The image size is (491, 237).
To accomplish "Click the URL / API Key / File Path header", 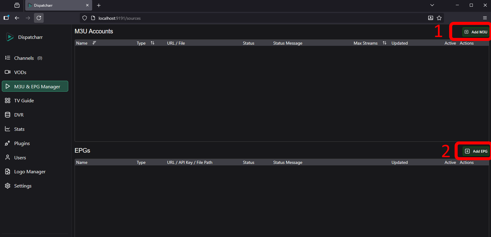I will tap(190, 162).
